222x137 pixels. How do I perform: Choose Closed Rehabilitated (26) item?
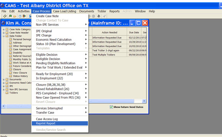(60, 89)
